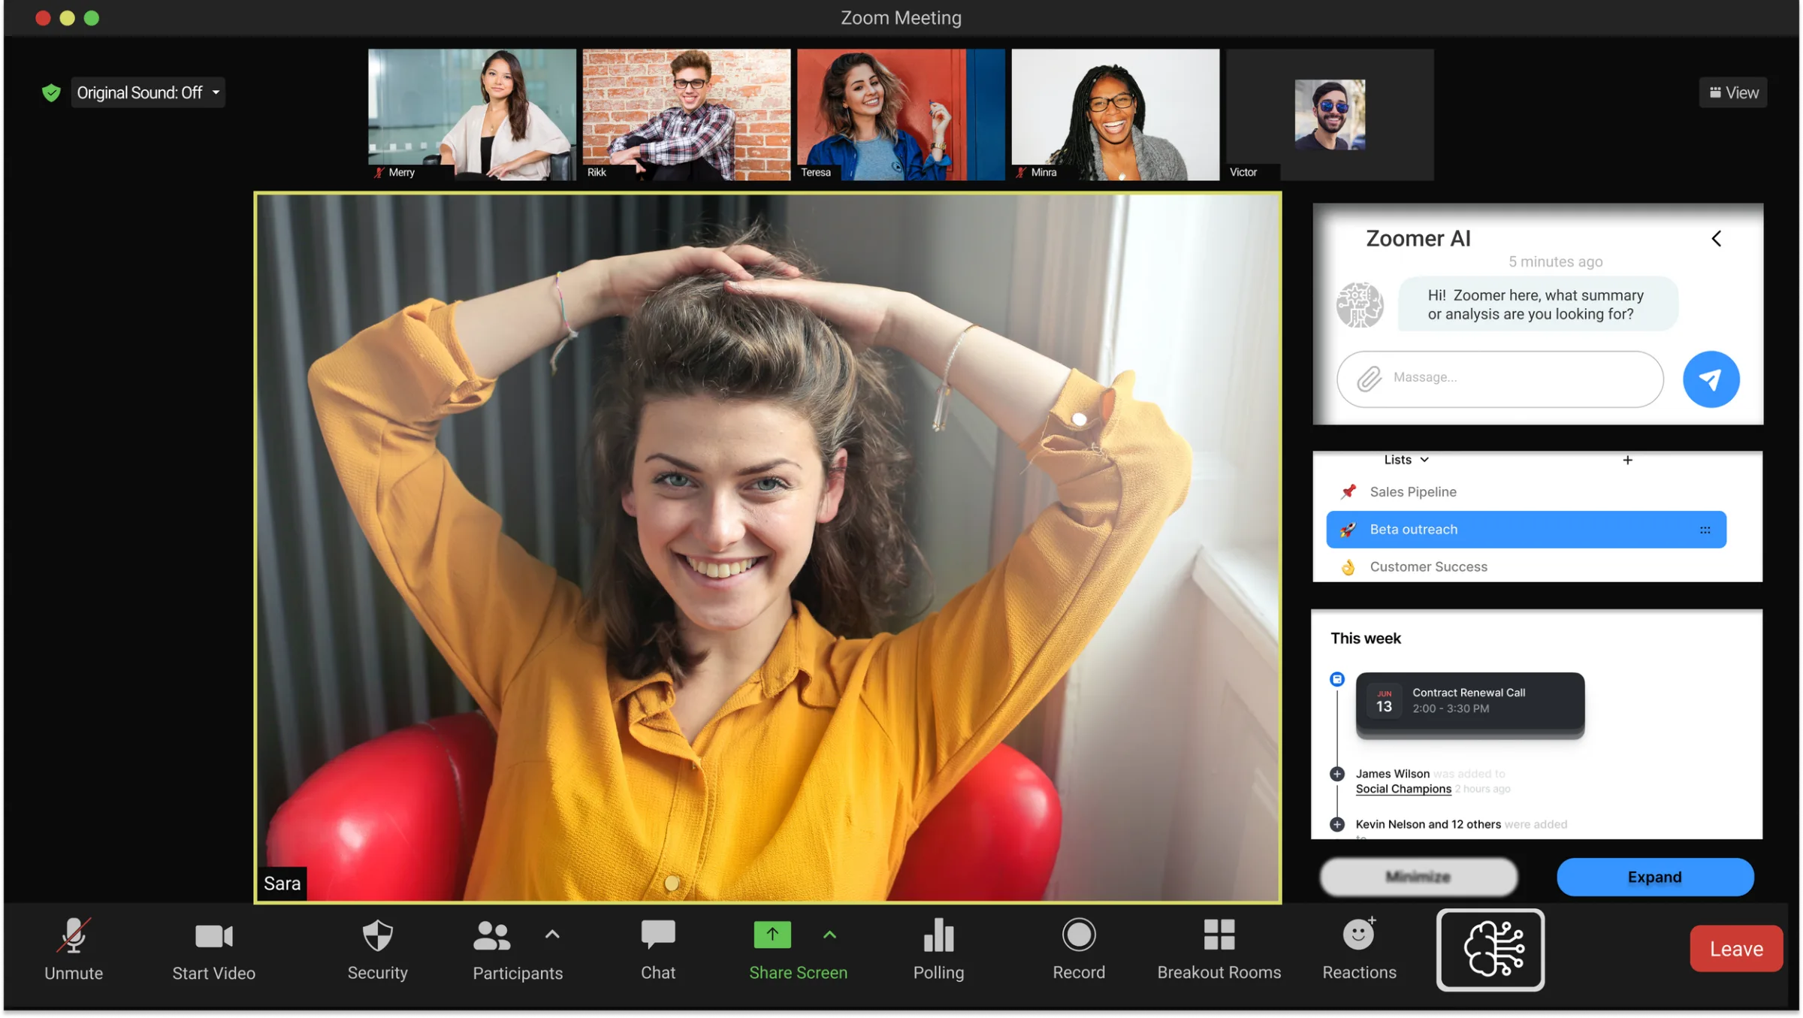Select Minra's video thumbnail
The height and width of the screenshot is (1018, 1803).
[1115, 114]
